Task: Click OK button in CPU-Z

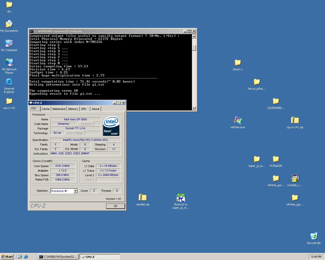Action: [116, 206]
